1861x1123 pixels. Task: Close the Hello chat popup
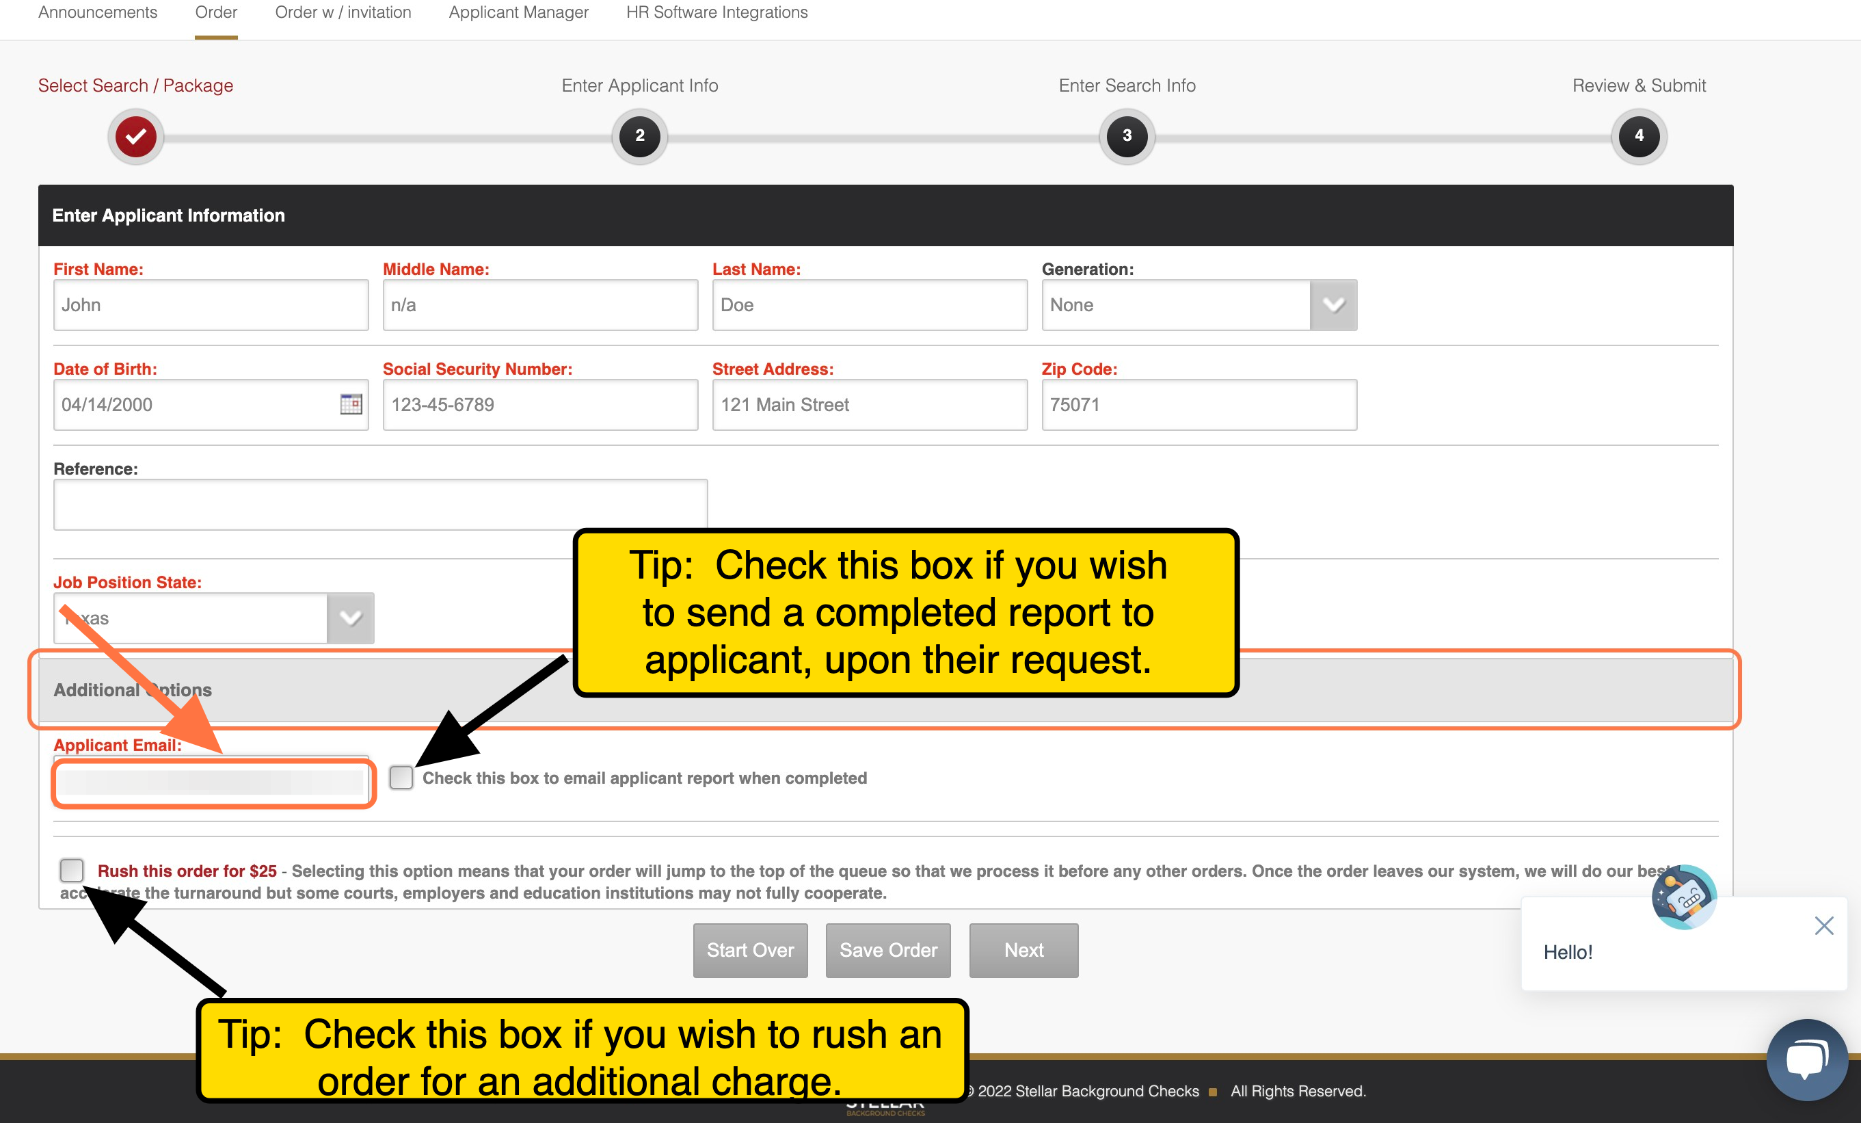pyautogui.click(x=1824, y=926)
